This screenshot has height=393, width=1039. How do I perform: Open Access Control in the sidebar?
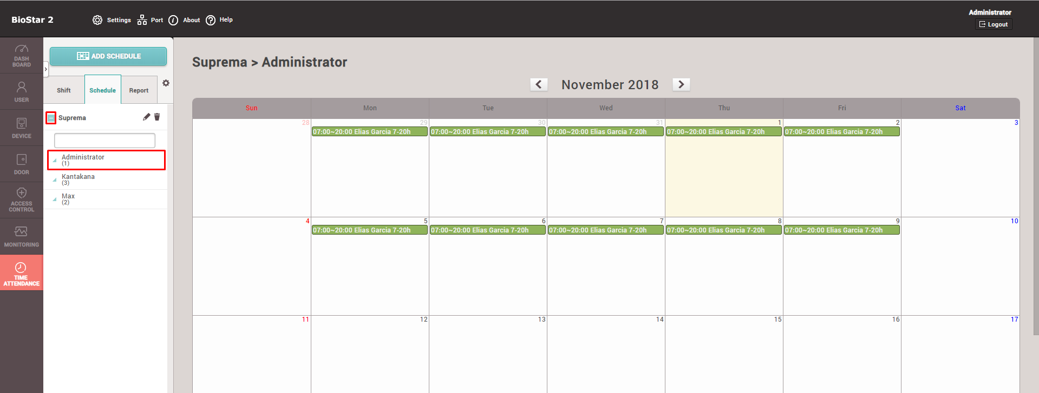pos(22,199)
